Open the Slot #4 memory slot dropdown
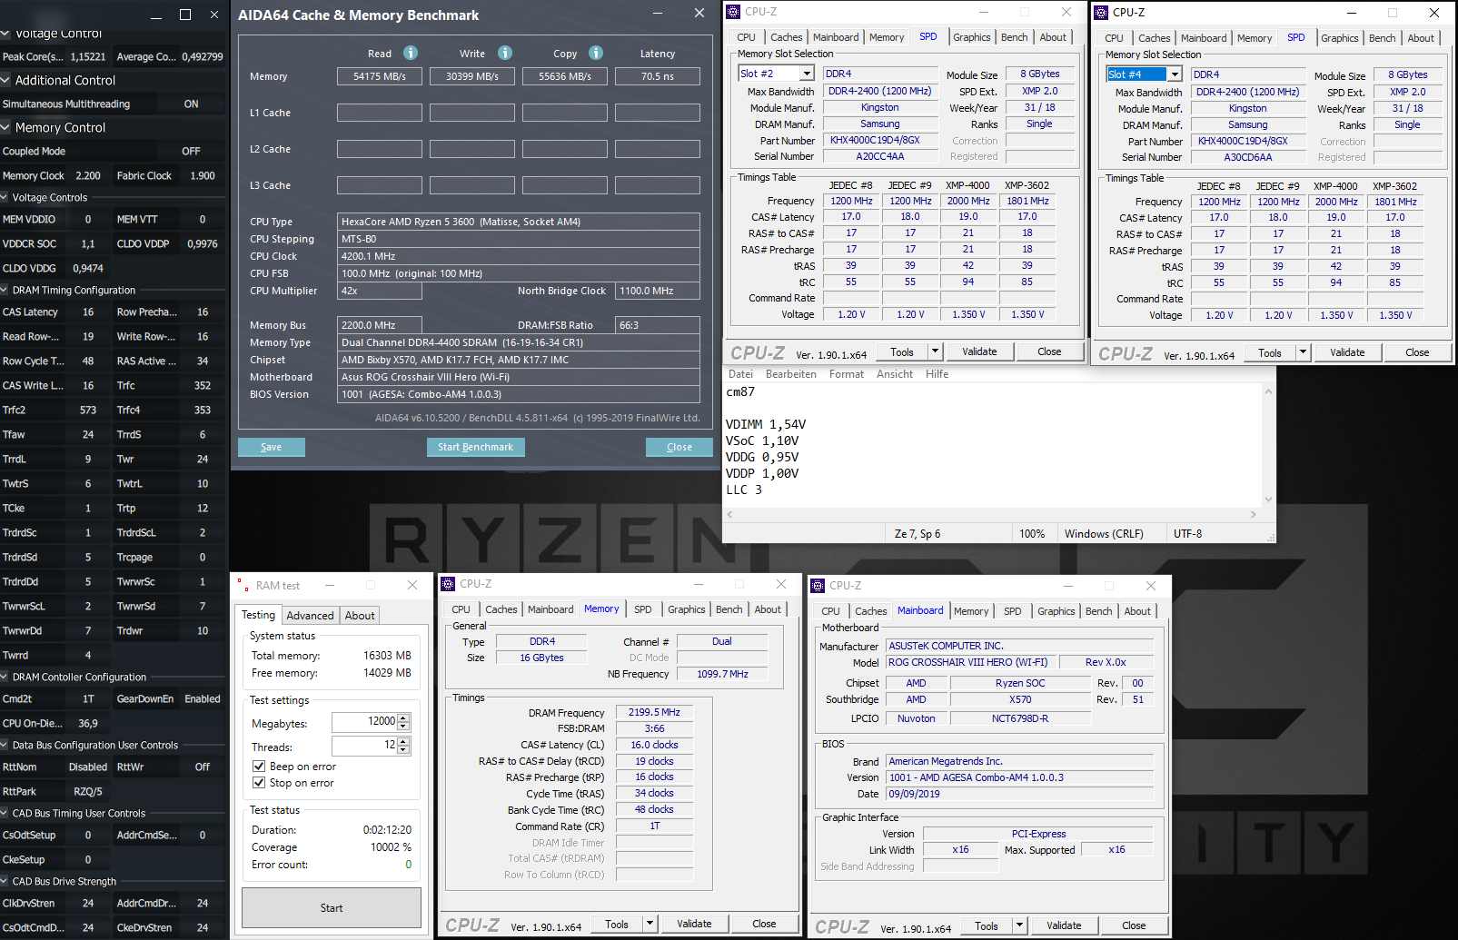This screenshot has height=940, width=1458. pyautogui.click(x=1175, y=74)
